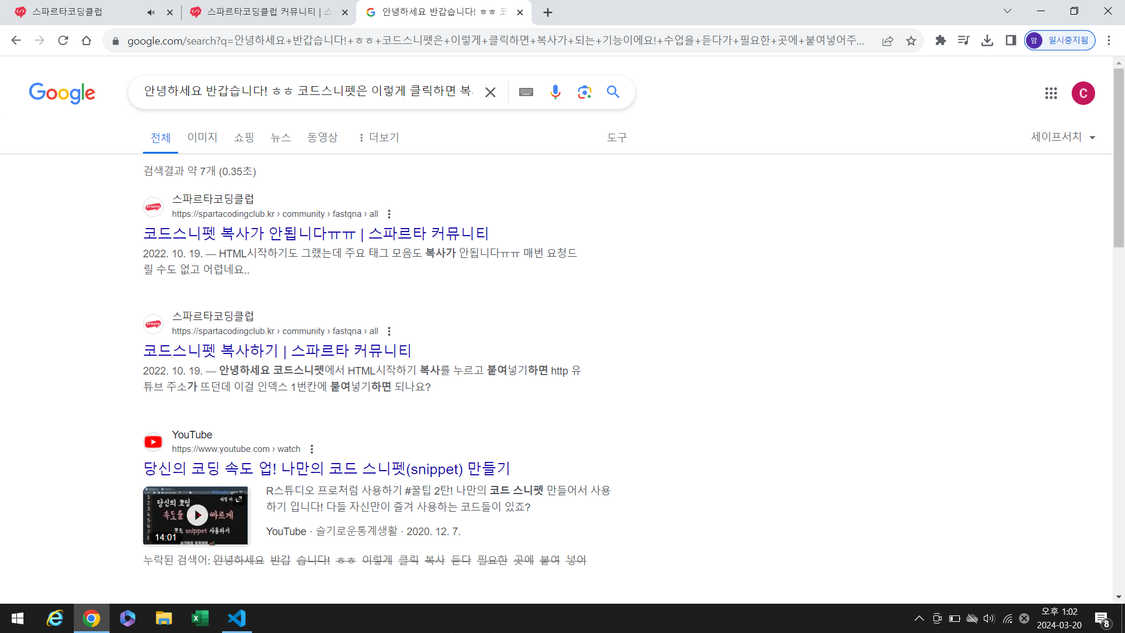Open the Chrome downloads icon
Viewport: 1125px width, 633px height.
pyautogui.click(x=987, y=40)
